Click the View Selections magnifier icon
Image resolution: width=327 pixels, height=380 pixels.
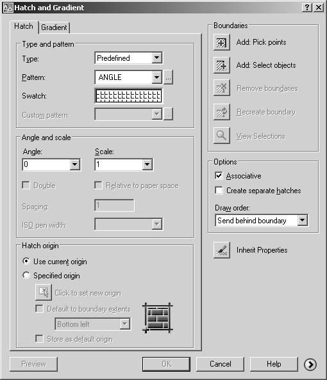pyautogui.click(x=222, y=136)
